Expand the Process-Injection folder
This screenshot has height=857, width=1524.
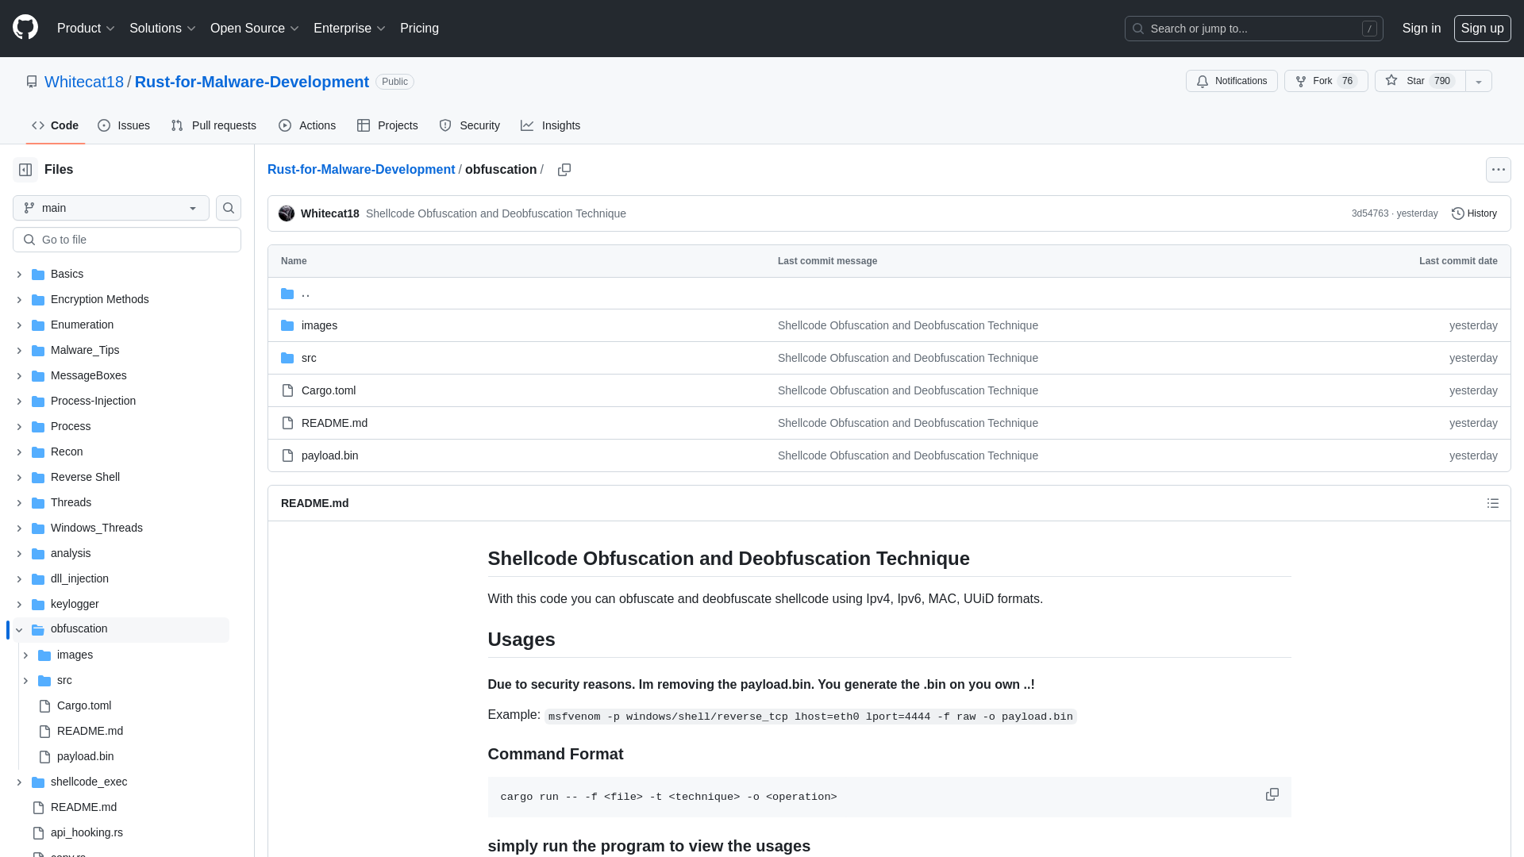(19, 402)
